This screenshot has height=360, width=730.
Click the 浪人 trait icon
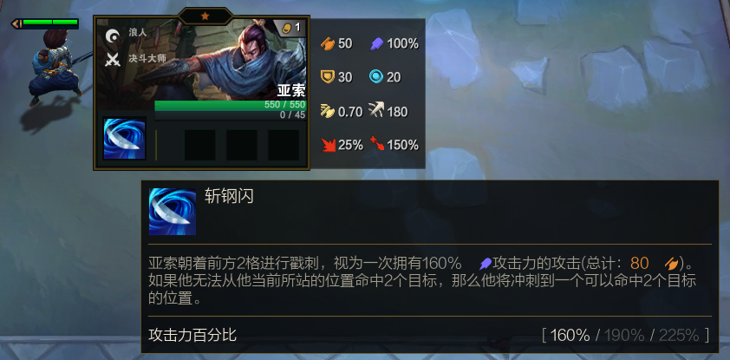(x=112, y=36)
